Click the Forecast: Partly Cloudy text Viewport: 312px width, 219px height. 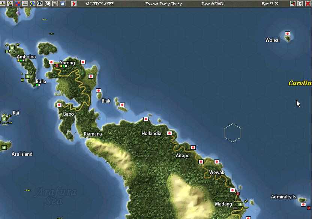[163, 4]
